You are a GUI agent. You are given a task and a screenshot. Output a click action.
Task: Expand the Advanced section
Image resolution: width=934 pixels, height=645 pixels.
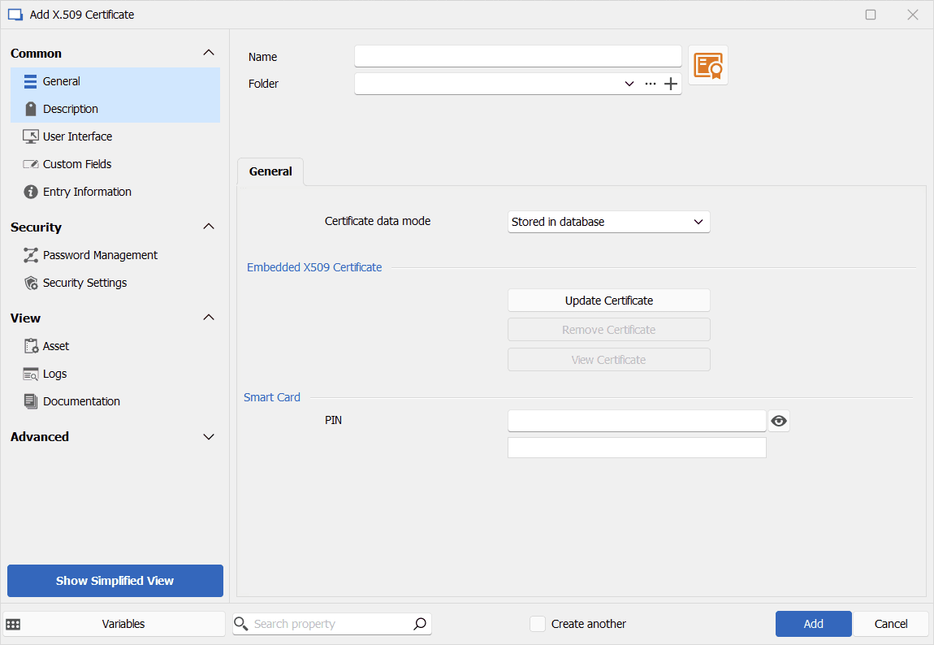tap(209, 436)
